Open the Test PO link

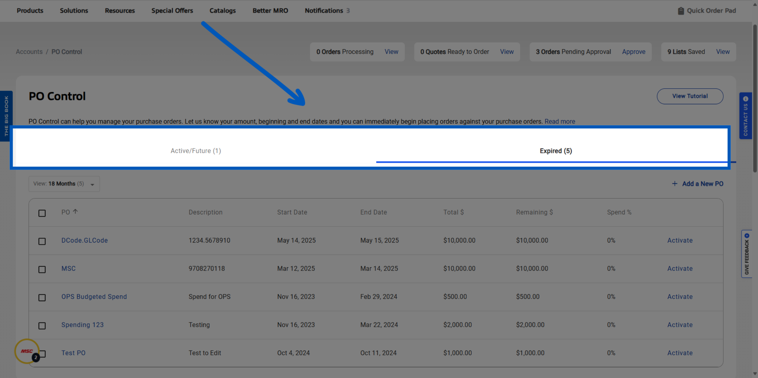pyautogui.click(x=73, y=353)
